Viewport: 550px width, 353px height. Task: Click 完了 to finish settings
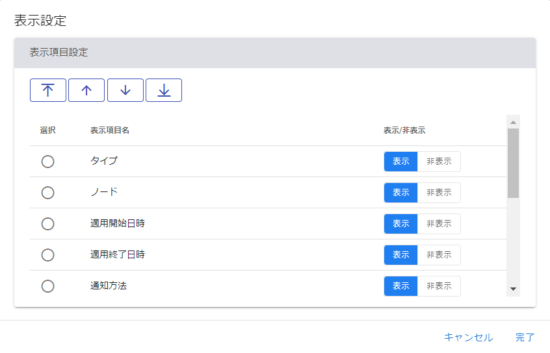point(525,337)
